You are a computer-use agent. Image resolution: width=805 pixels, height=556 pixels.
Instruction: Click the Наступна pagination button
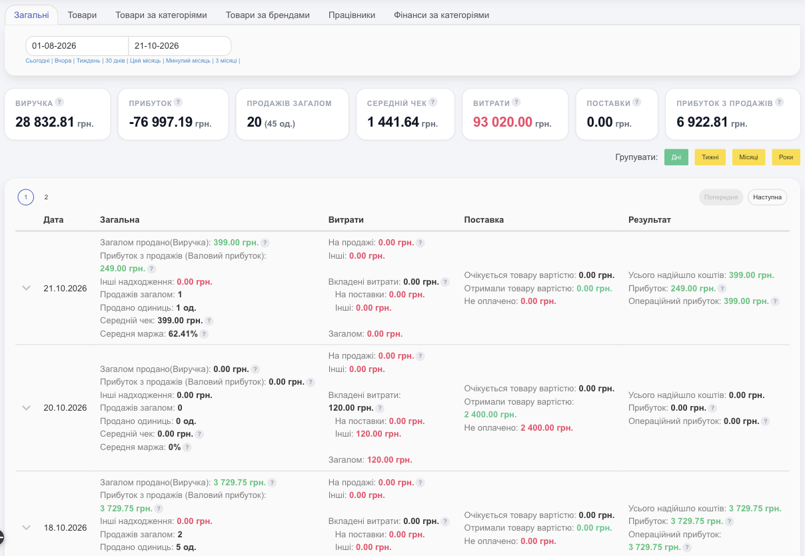(767, 197)
